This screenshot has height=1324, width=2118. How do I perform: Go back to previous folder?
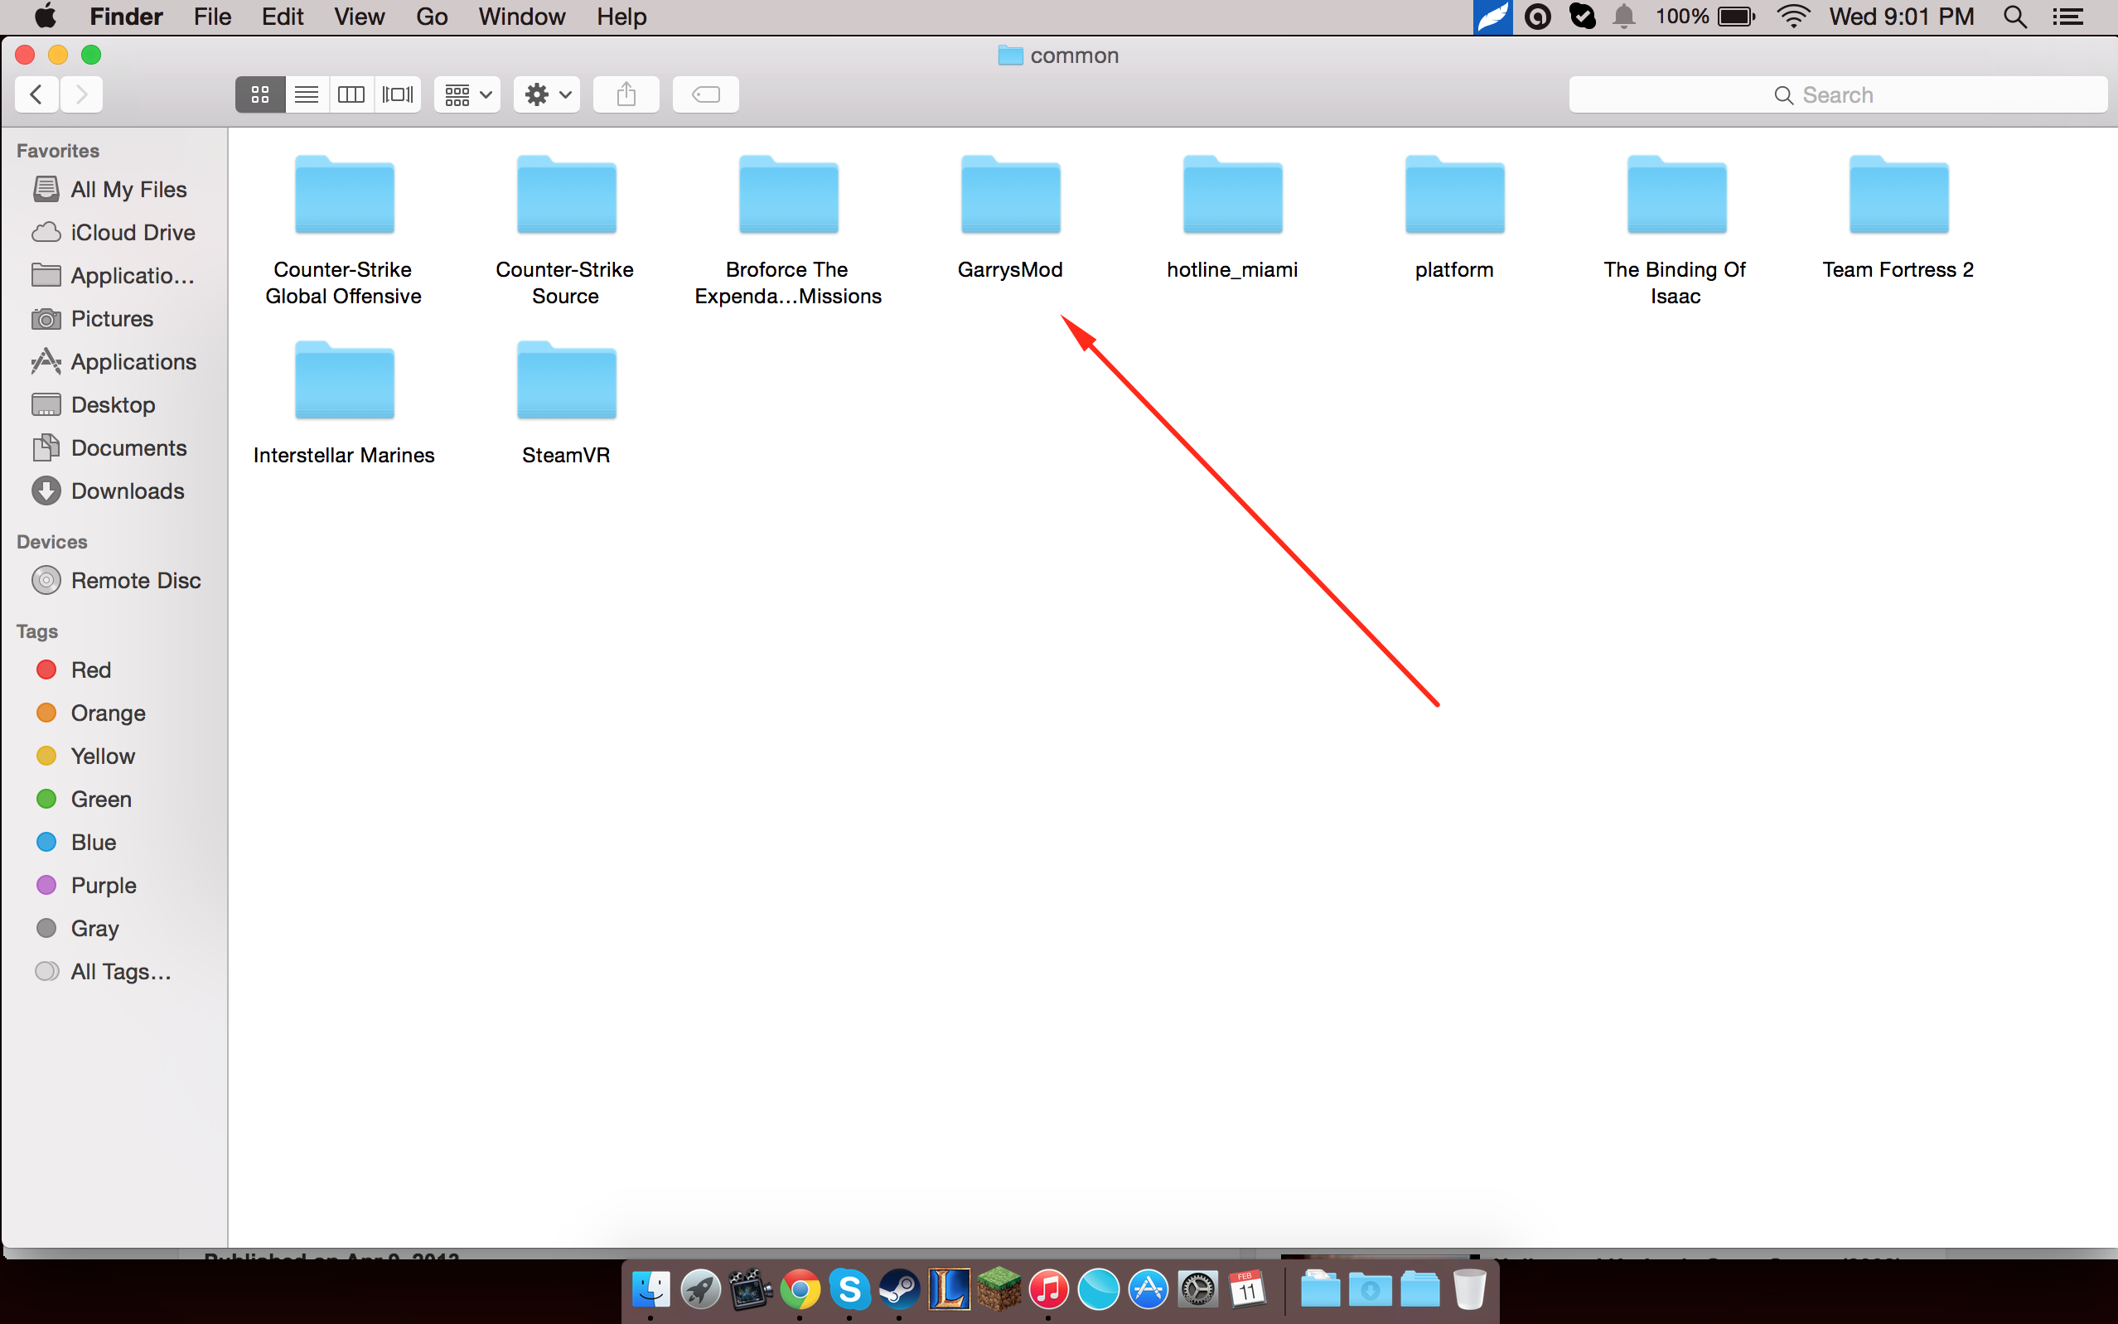[x=36, y=94]
